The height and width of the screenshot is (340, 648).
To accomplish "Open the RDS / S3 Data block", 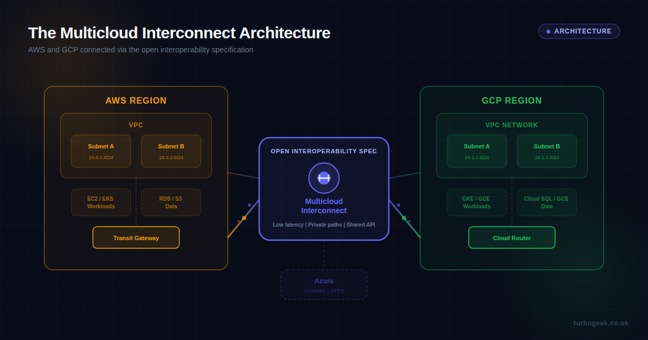I will [171, 202].
